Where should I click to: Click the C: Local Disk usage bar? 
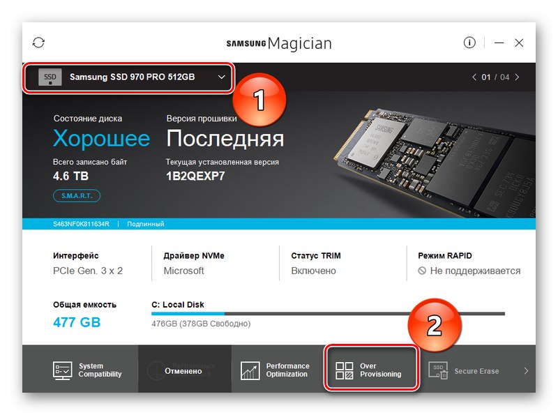pos(328,314)
